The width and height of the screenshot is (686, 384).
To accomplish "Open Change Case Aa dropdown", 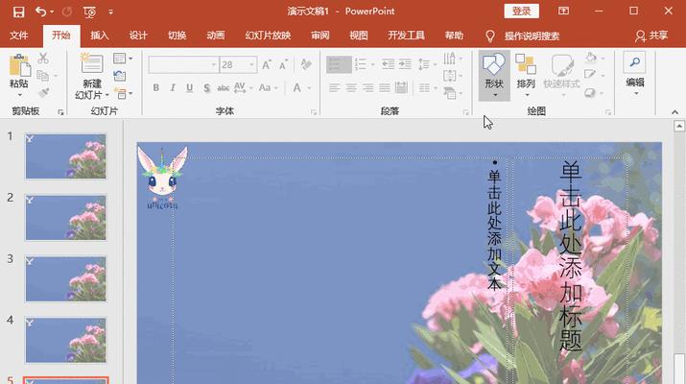I will (268, 88).
